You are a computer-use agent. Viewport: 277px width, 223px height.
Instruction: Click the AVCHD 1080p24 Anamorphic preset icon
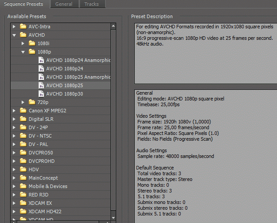coord(41,60)
